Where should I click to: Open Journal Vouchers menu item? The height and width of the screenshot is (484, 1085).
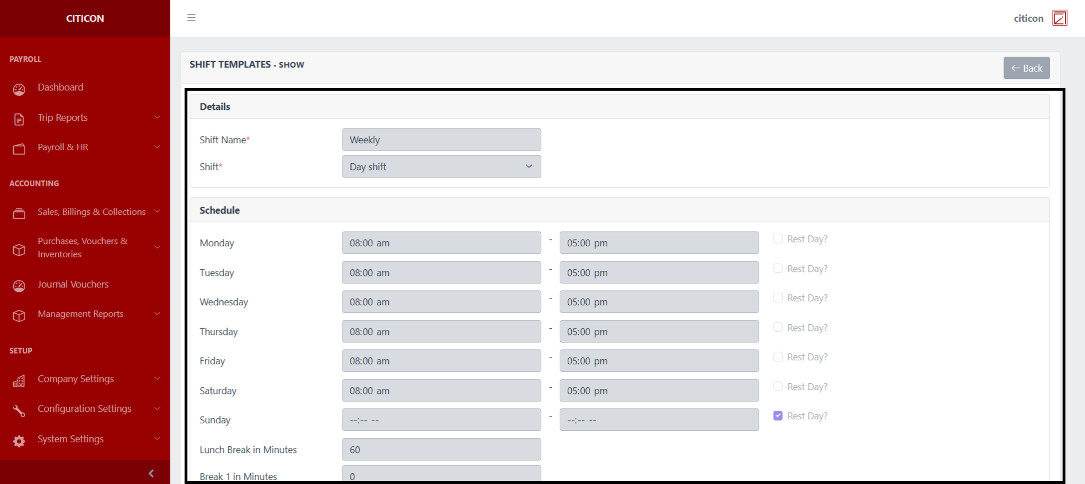73,284
